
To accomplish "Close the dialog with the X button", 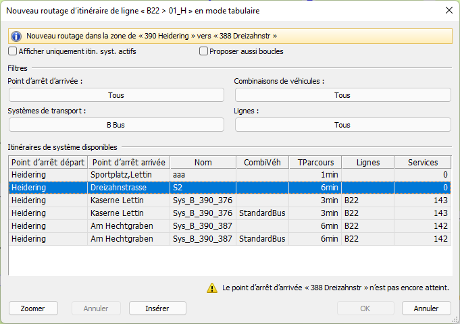I will [449, 10].
